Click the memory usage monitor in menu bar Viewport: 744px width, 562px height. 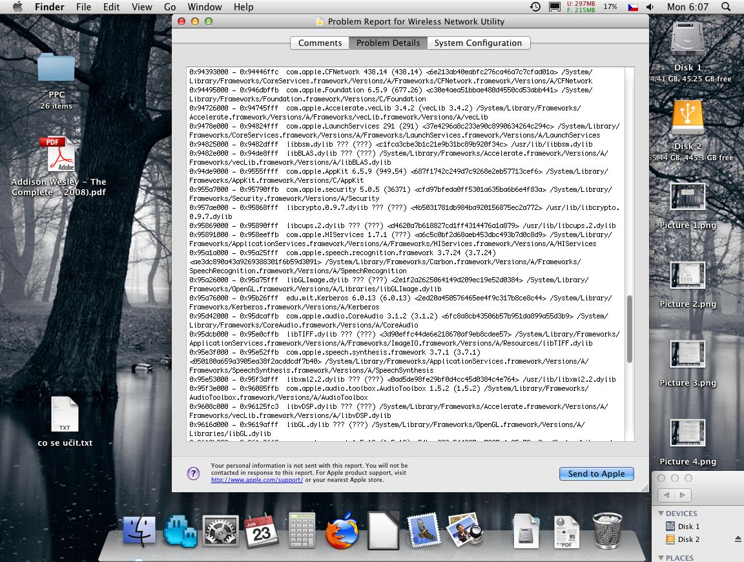[581, 6]
